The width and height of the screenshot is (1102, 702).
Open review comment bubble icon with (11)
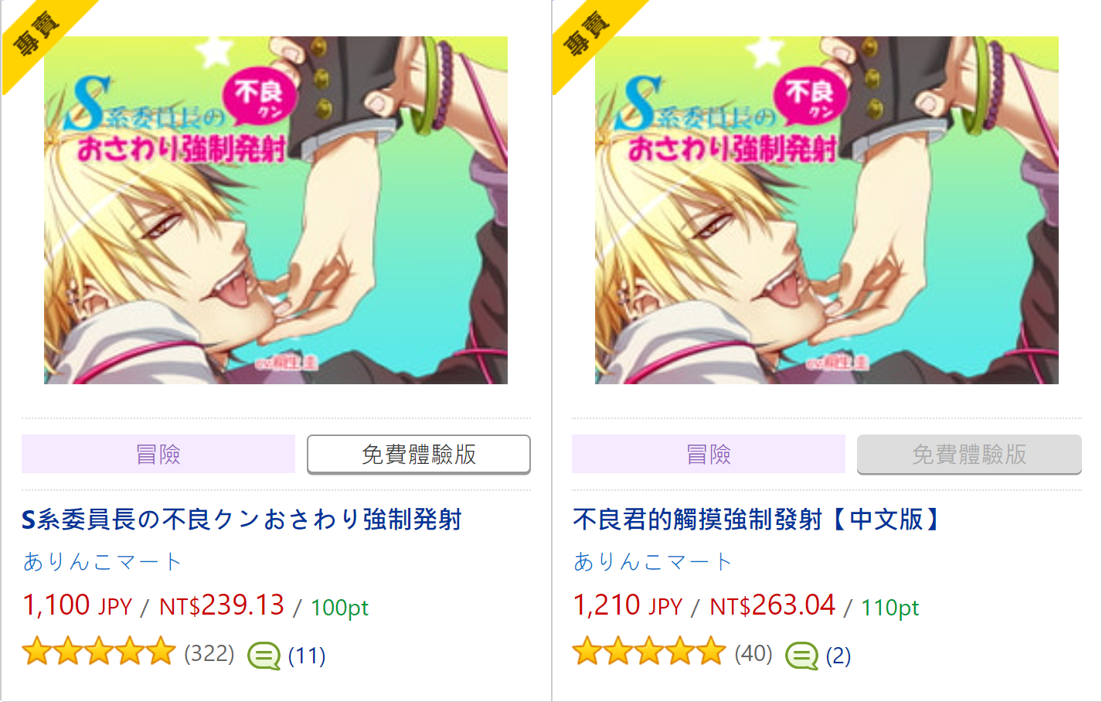[264, 656]
